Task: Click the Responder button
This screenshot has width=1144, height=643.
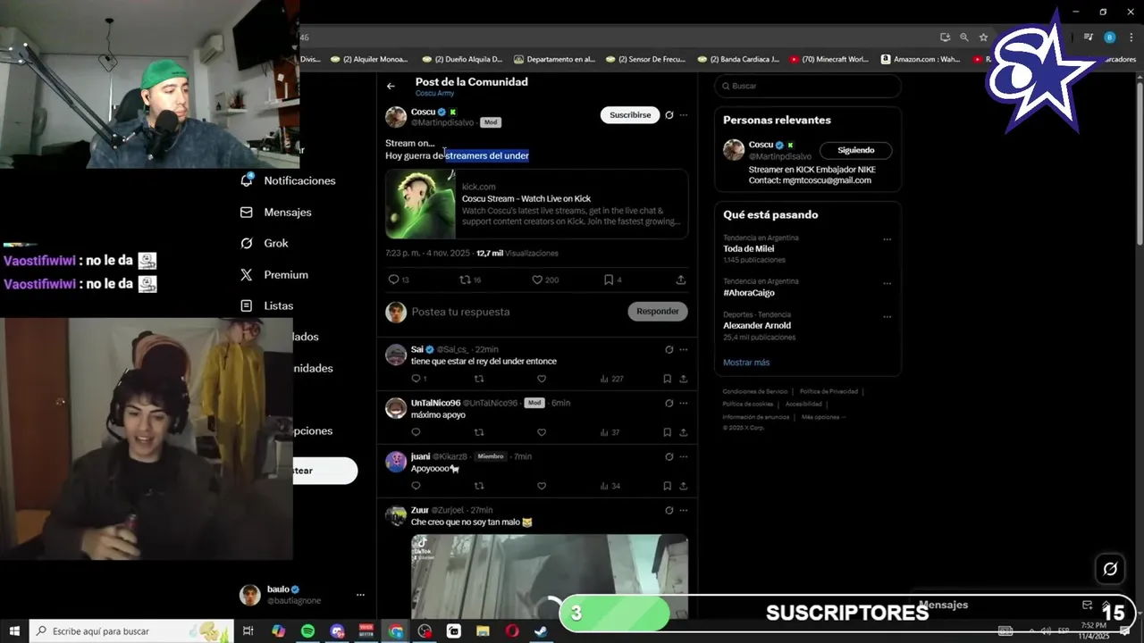Action: click(658, 311)
